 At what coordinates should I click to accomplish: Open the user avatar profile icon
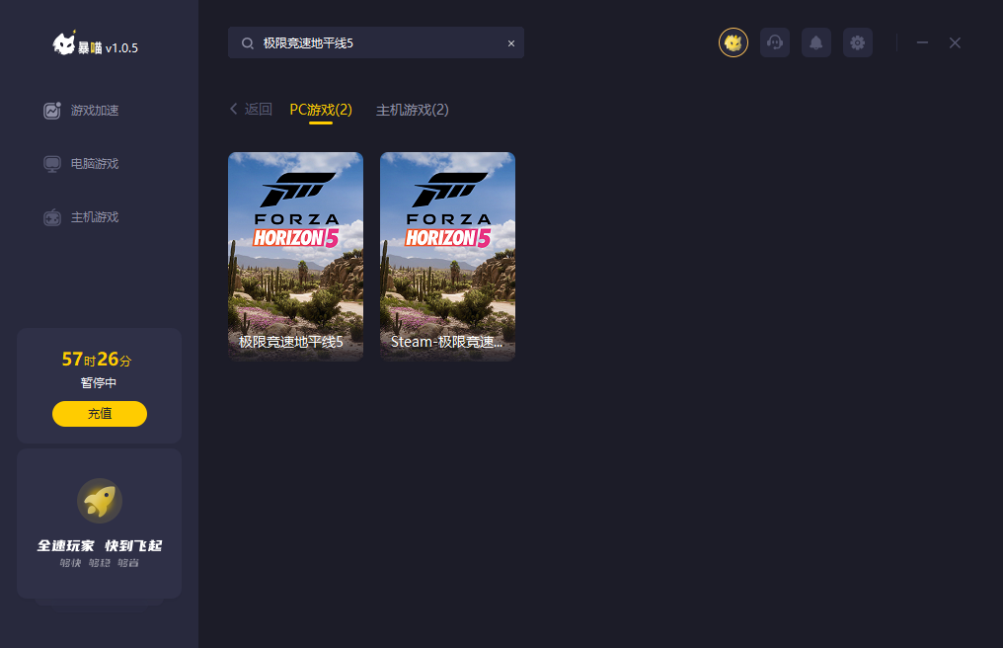733,42
